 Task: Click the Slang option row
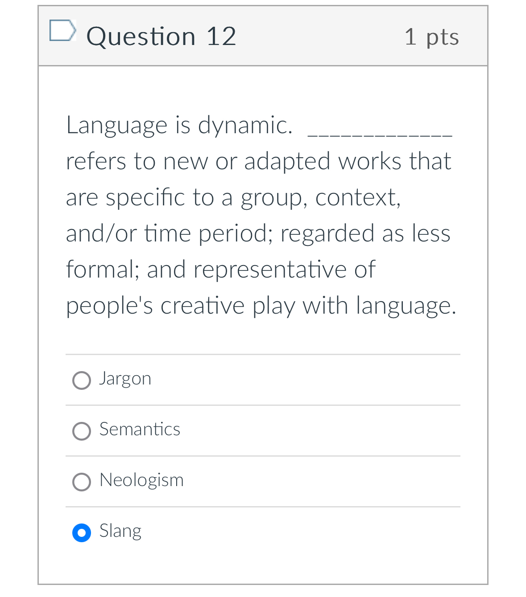[262, 532]
